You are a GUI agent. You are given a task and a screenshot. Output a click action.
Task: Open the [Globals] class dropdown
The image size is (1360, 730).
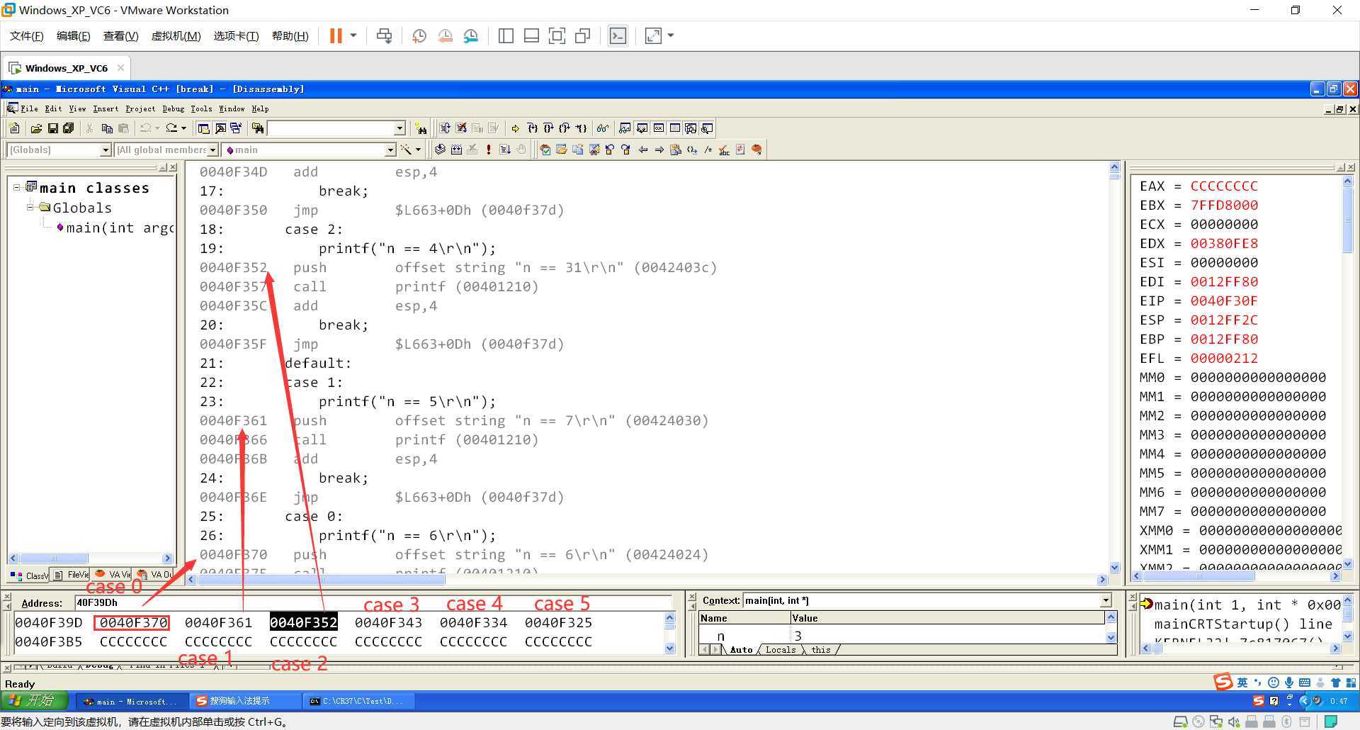pyautogui.click(x=106, y=150)
